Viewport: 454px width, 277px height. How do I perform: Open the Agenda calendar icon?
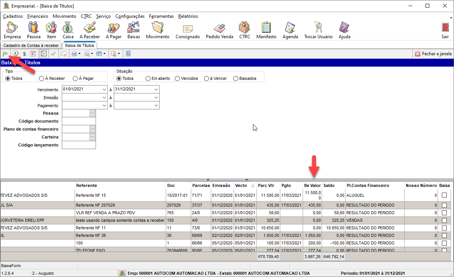pos(290,30)
